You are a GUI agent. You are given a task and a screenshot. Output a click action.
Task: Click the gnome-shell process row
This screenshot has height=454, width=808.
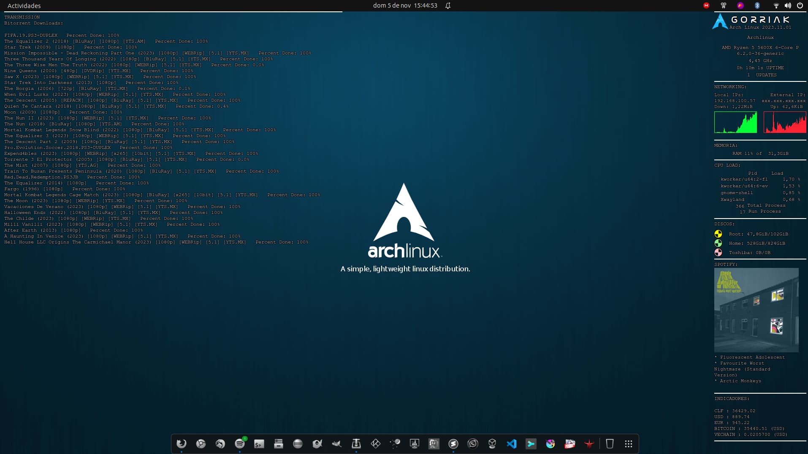pyautogui.click(x=760, y=193)
